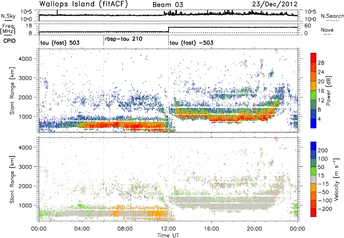Click the blue bottom segment of the power colorbar
344x238 pixels.
[x=313, y=123]
